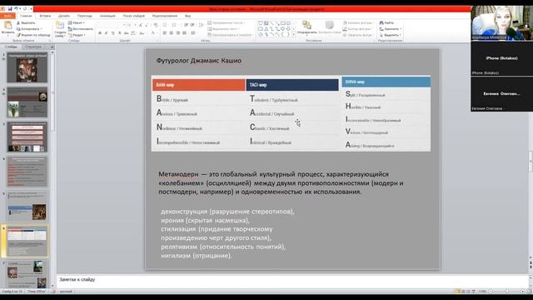
Task: Click the Undo arrow in quick access toolbar
Action: [x=16, y=9]
